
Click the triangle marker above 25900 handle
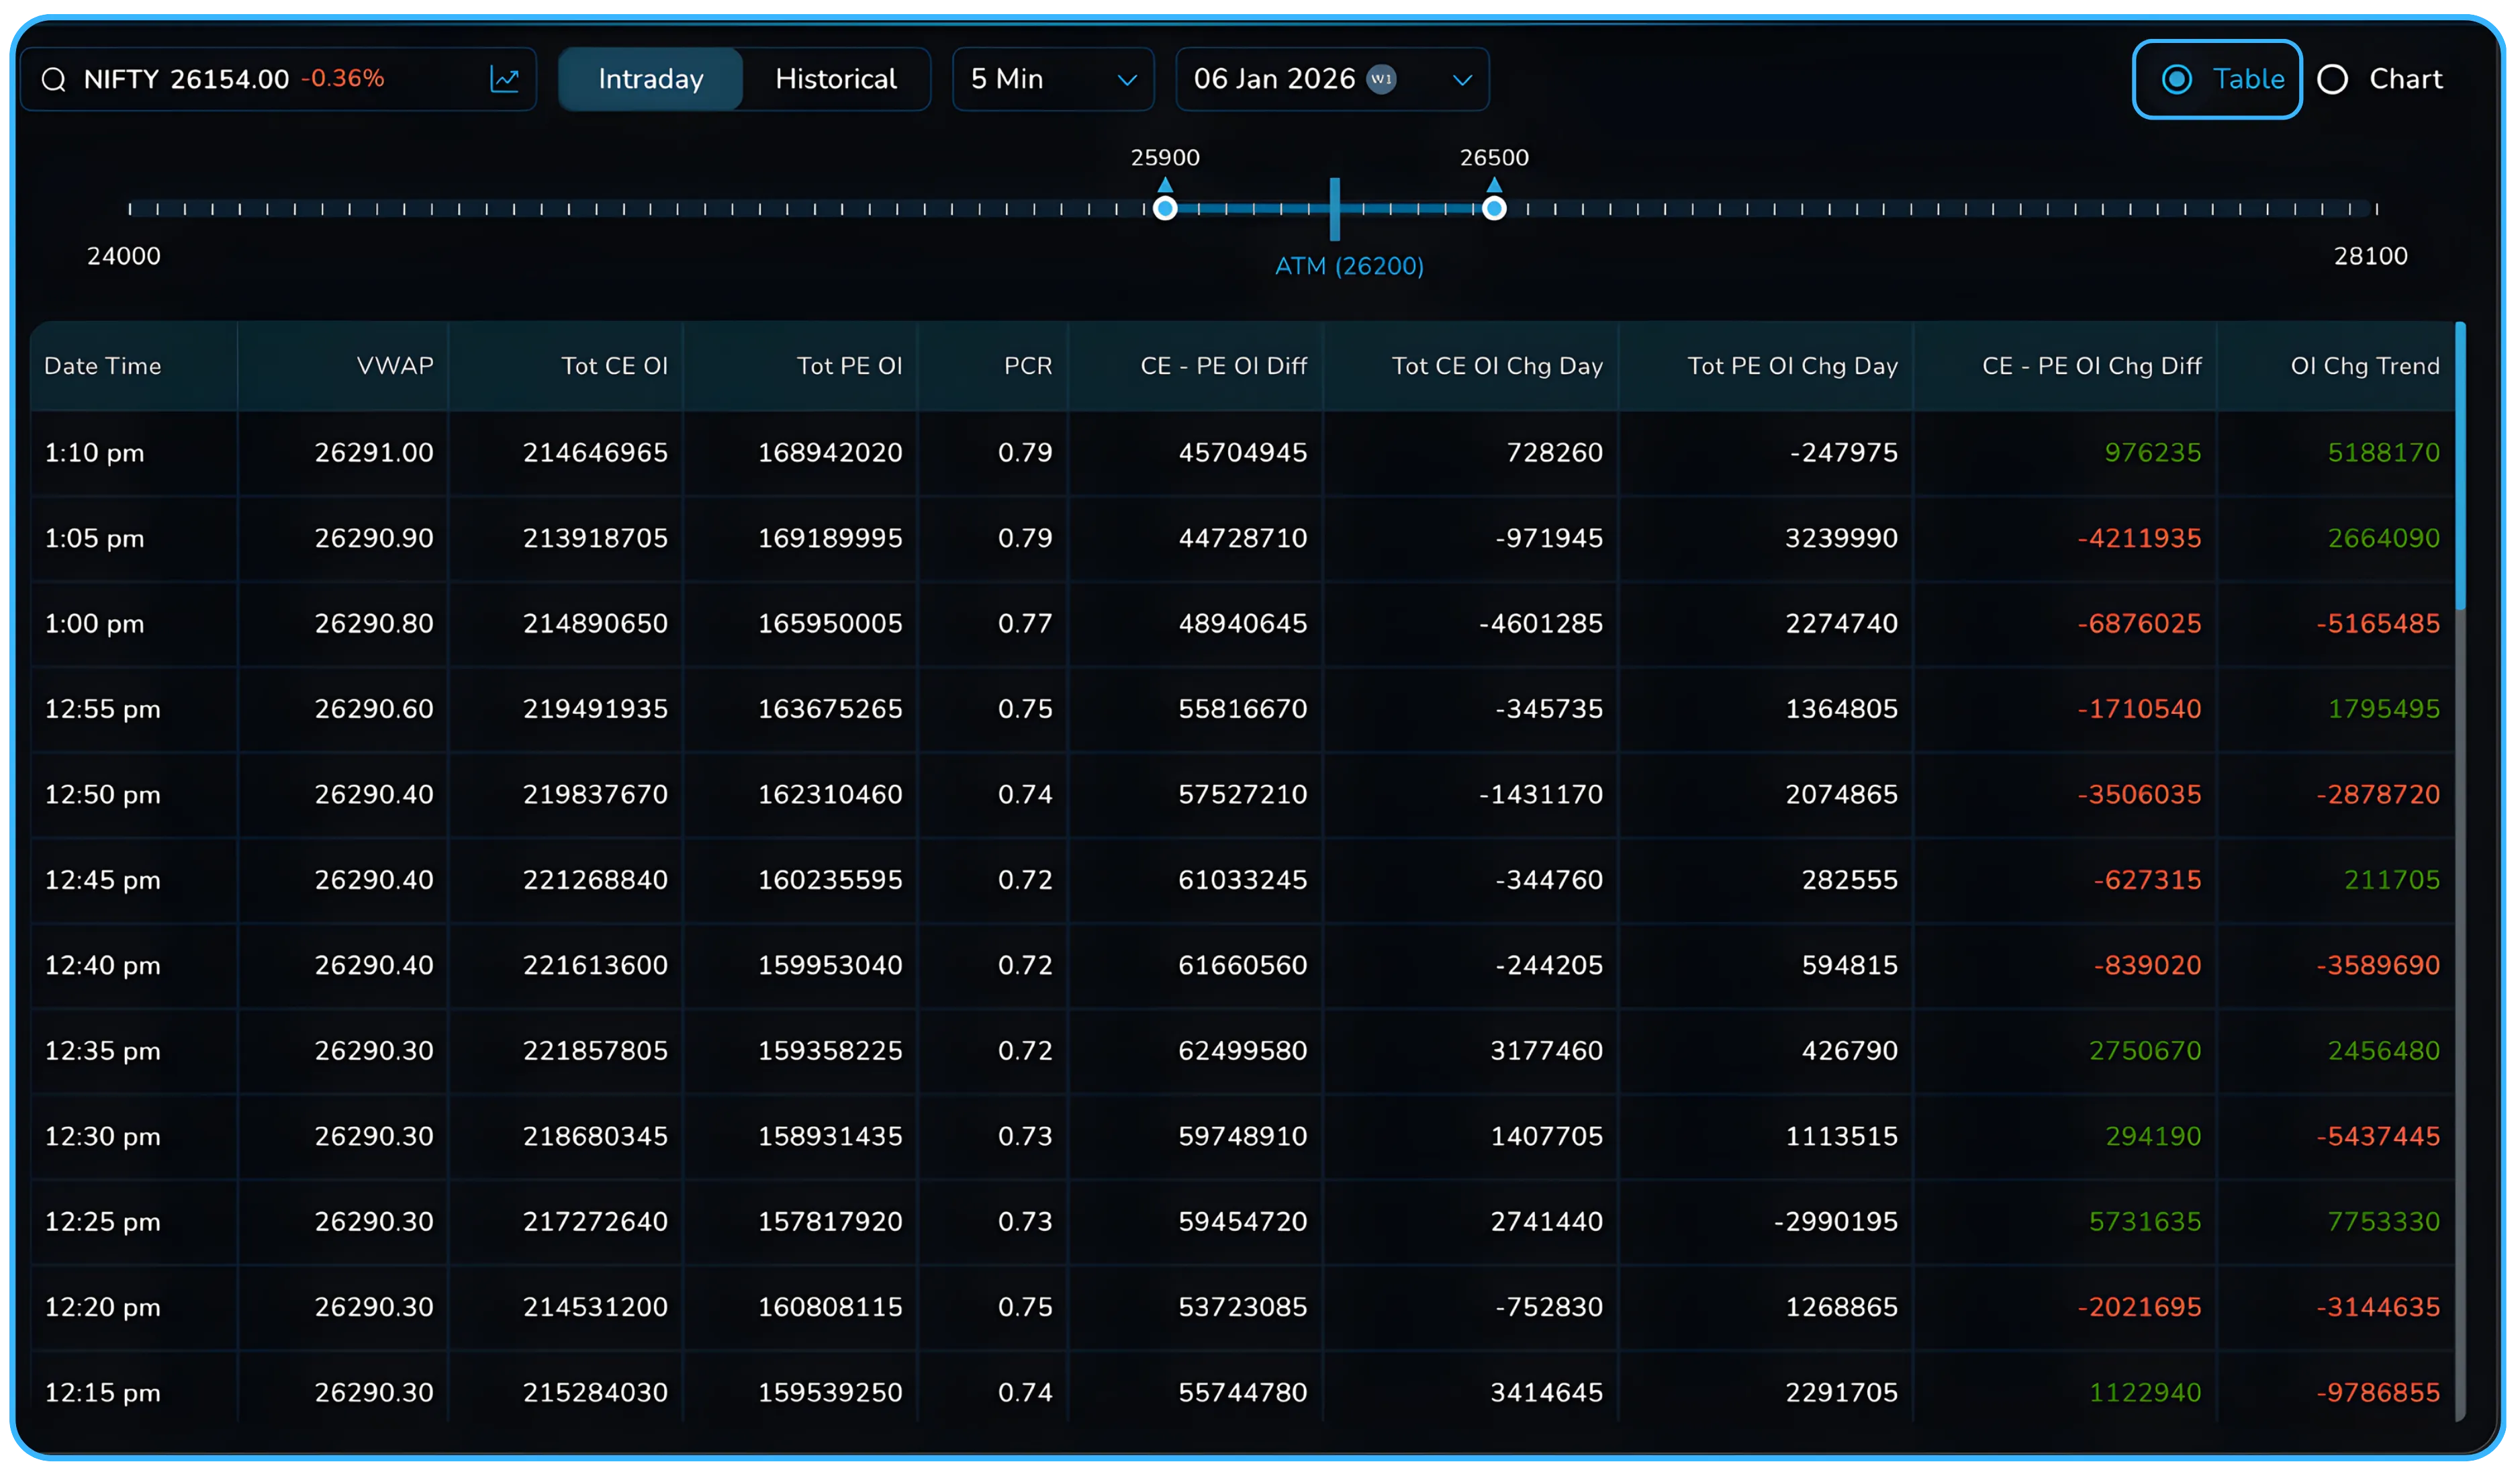(x=1165, y=185)
